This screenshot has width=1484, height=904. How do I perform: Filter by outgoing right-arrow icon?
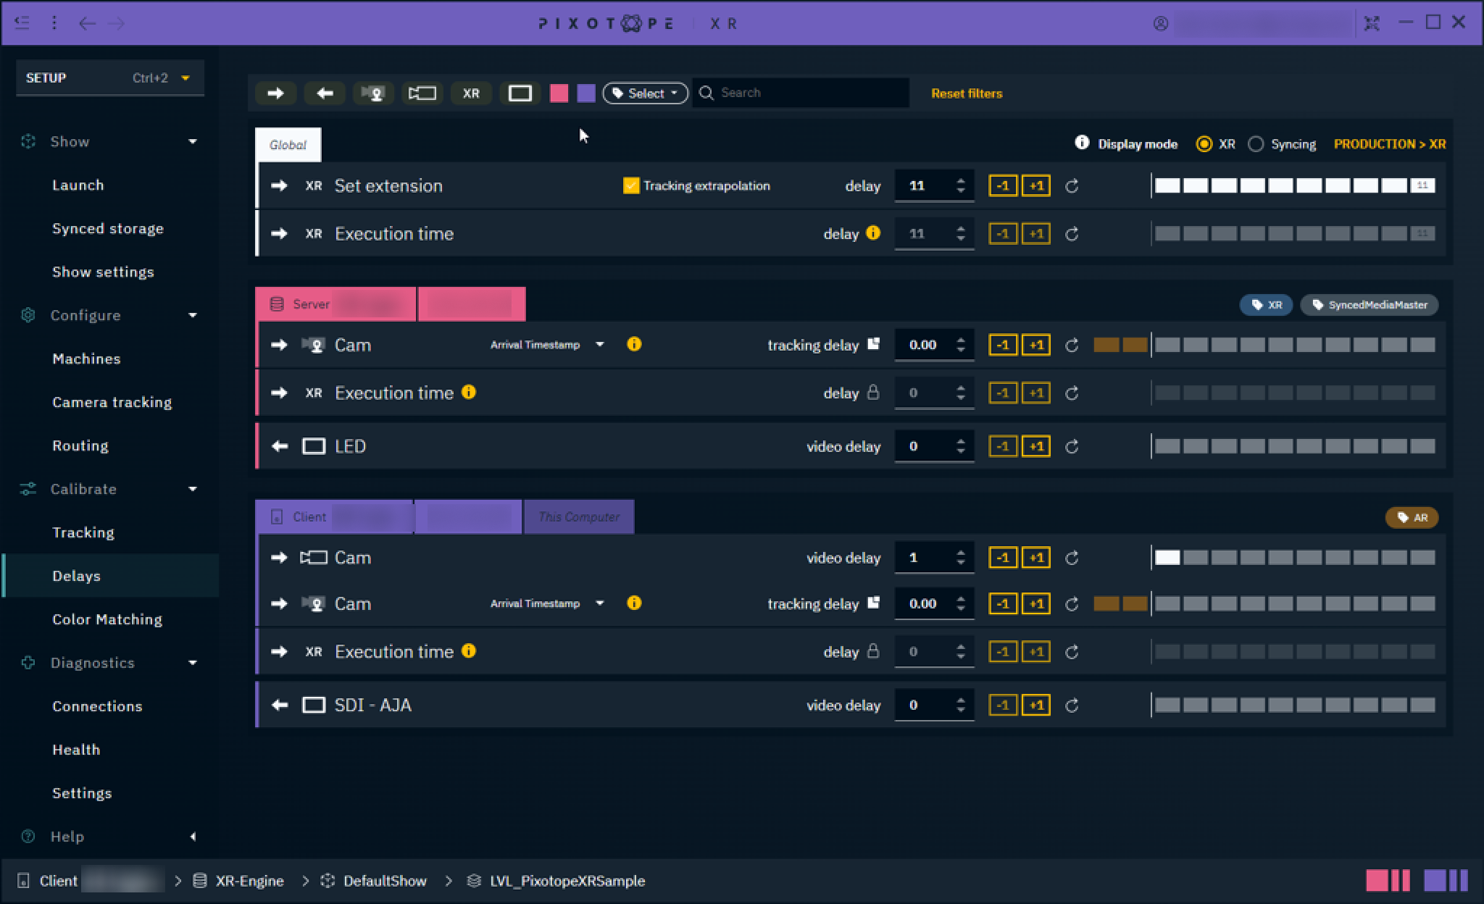pos(275,93)
